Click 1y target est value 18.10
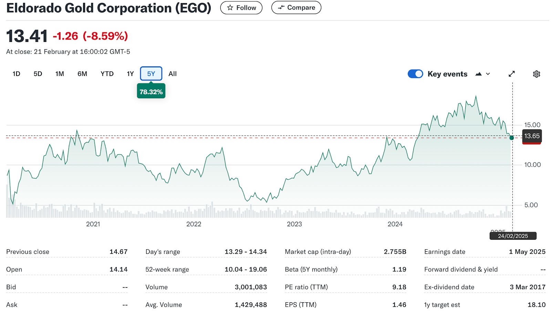 pos(537,305)
